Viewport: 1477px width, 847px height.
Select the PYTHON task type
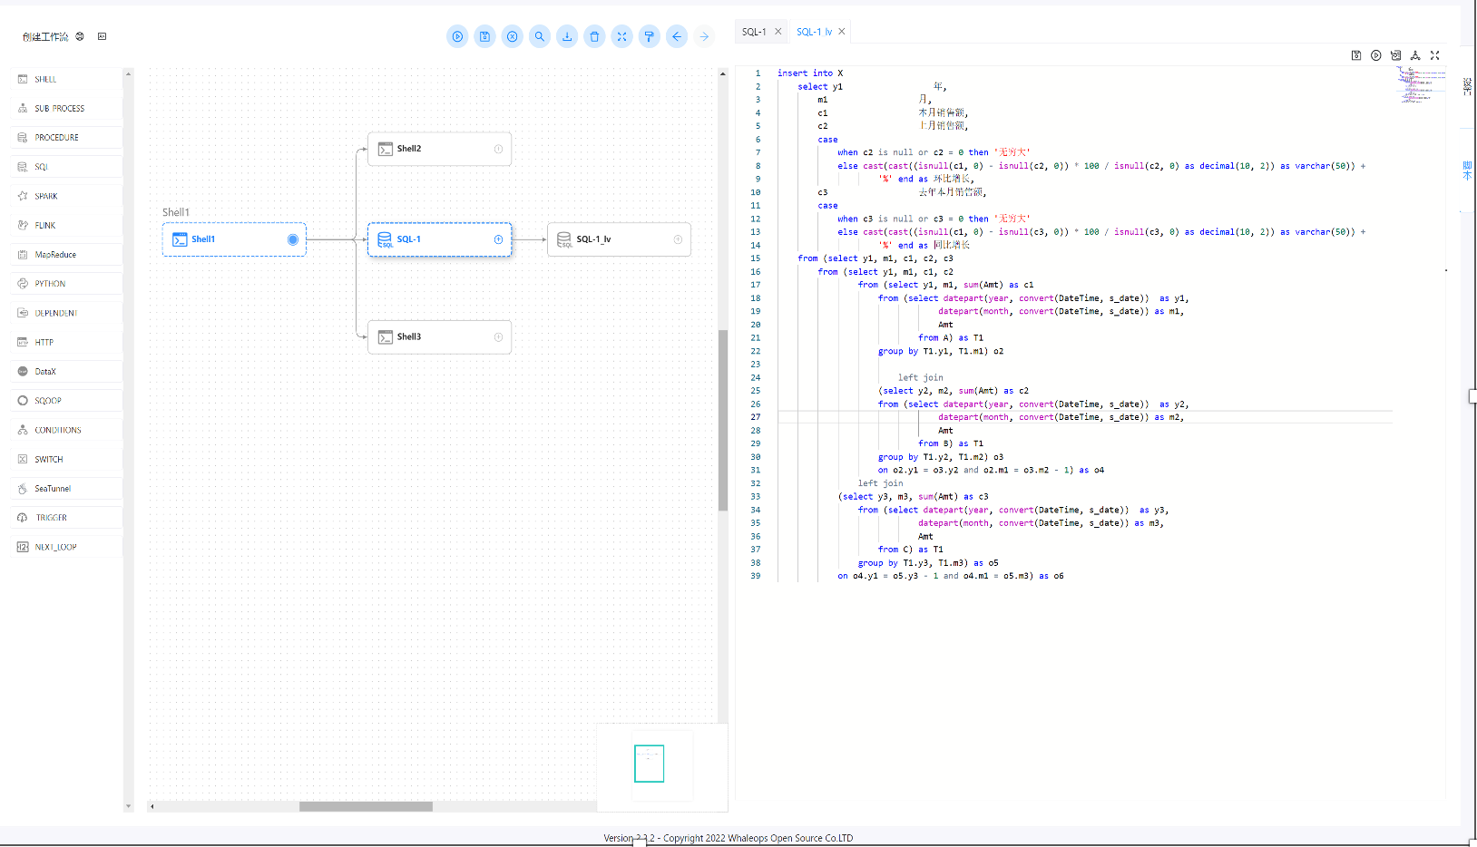click(x=68, y=284)
